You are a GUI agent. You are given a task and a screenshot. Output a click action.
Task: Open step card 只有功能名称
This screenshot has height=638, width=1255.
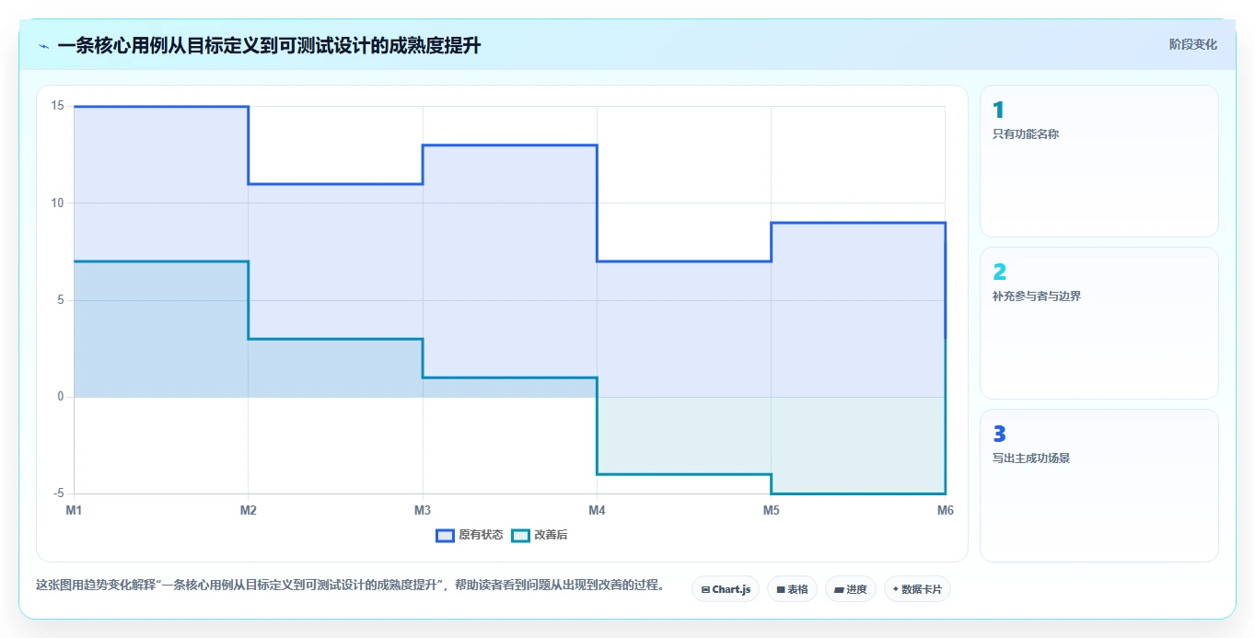tap(1099, 161)
